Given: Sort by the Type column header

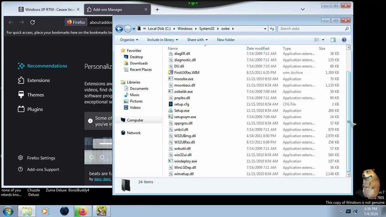Looking at the screenshot, I should [287, 49].
